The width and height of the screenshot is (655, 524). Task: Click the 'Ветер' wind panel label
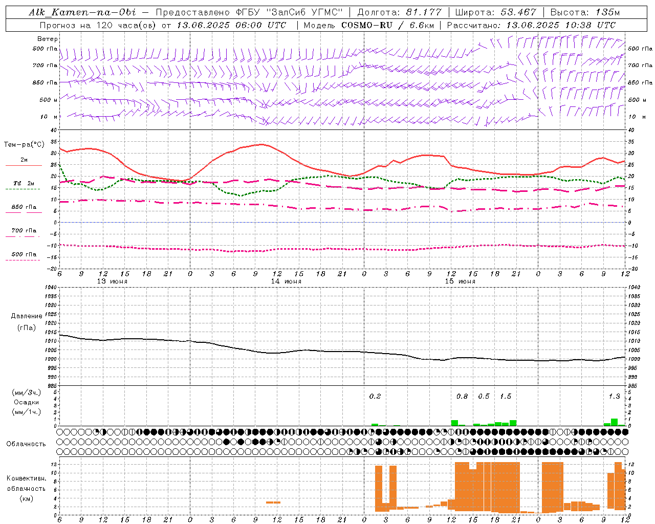tap(48, 39)
